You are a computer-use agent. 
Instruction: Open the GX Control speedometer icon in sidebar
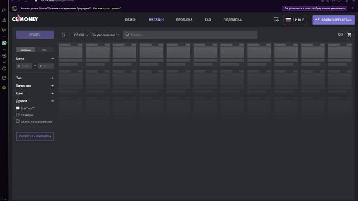point(4,11)
